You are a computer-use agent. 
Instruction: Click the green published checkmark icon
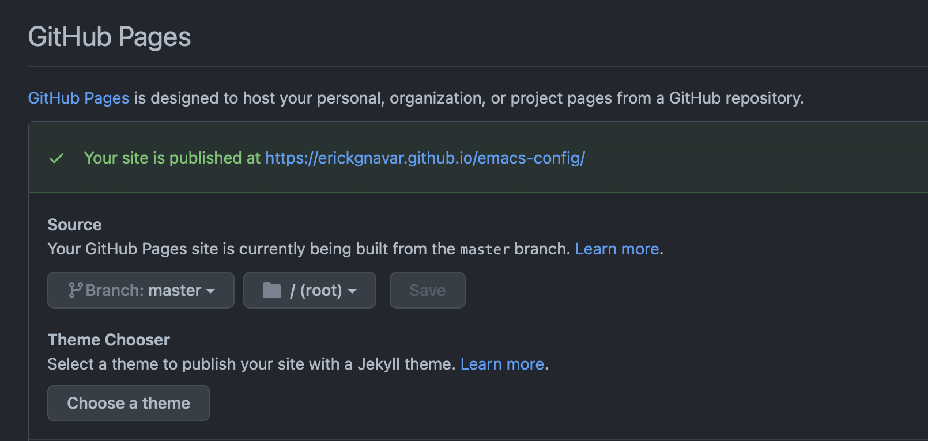[x=56, y=158]
